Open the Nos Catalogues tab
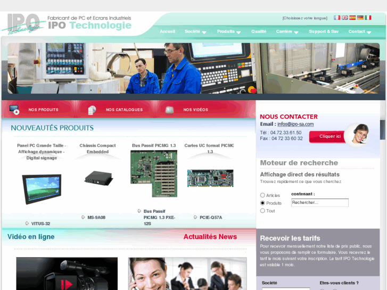 click(x=125, y=110)
